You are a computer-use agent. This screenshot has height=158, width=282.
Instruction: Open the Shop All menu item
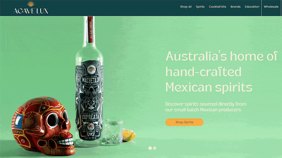[x=186, y=7]
